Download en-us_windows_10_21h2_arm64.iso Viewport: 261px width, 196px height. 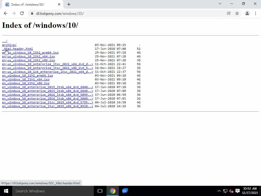click(30, 53)
